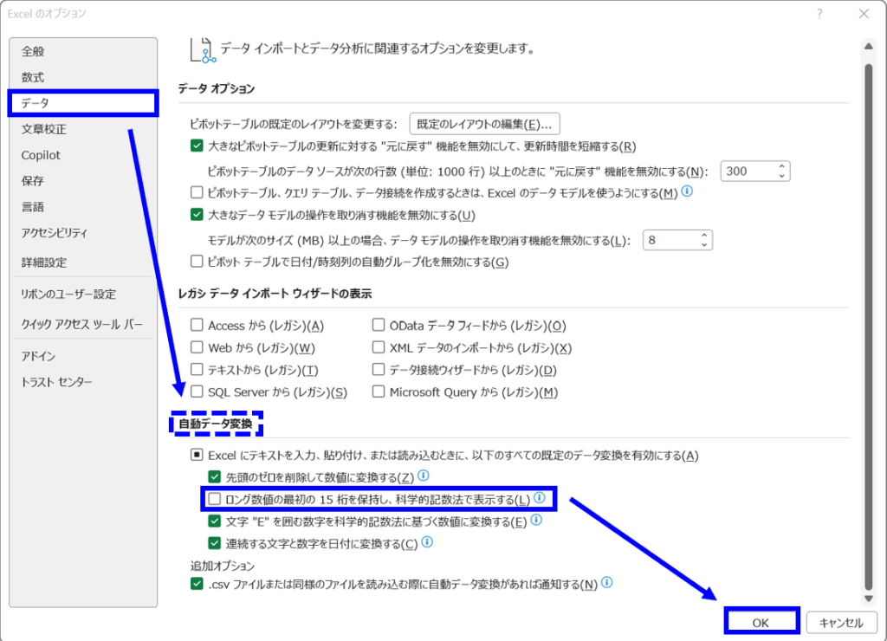Check 日付/時刻列の自動グループ化を無効にする(G)
Viewport: 887px width, 641px height.
click(x=197, y=262)
